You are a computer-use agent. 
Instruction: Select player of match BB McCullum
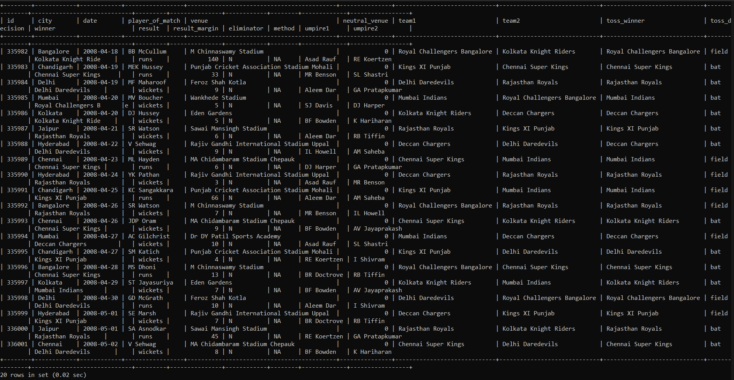click(147, 52)
